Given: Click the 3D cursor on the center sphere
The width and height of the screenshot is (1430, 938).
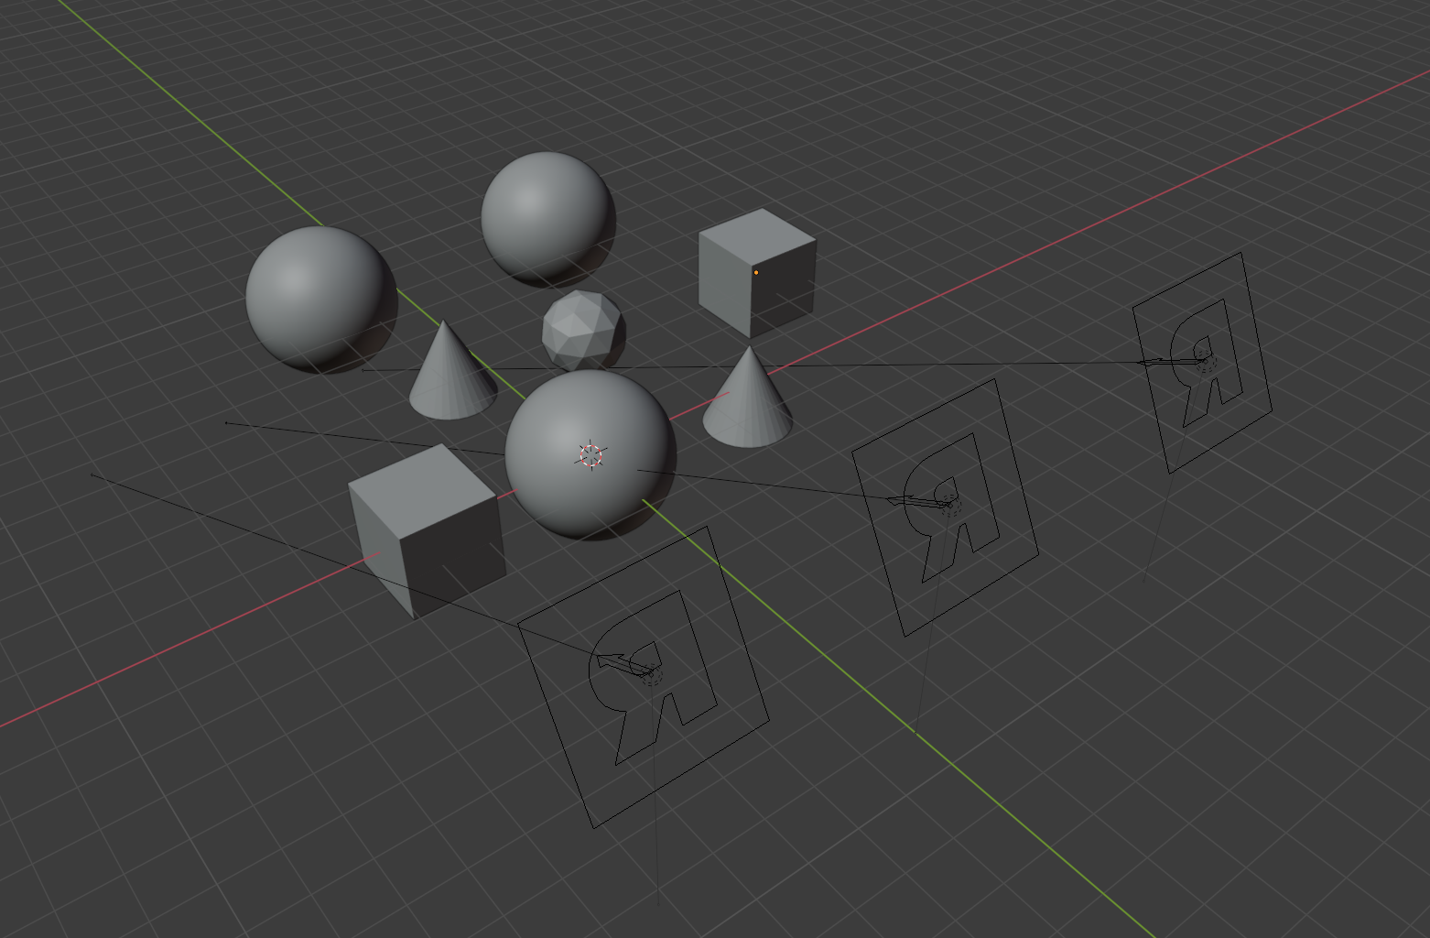Looking at the screenshot, I should pos(591,453).
